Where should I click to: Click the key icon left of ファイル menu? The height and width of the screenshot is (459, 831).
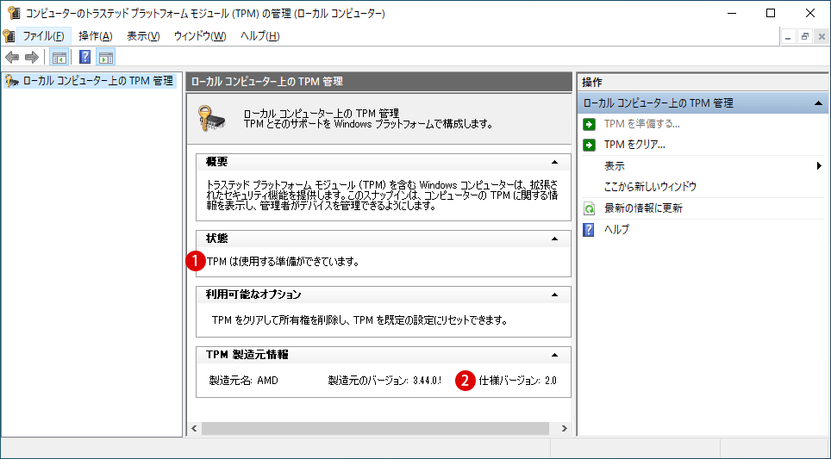point(9,36)
